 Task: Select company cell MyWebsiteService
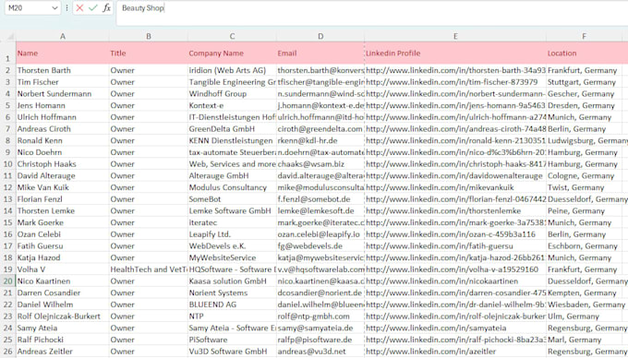(x=232, y=258)
